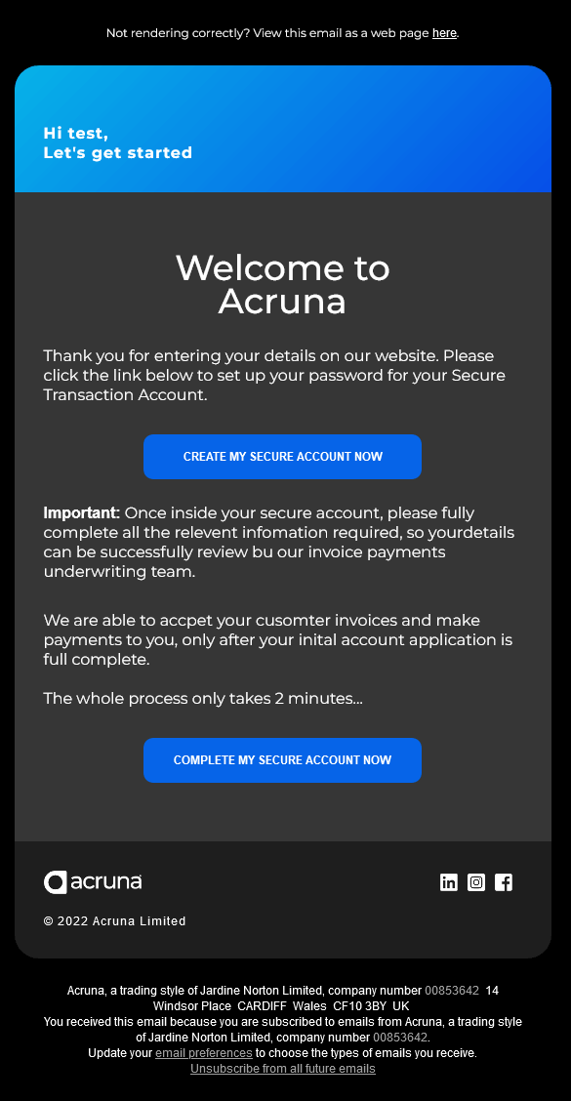Click CREATE MY SECURE ACCOUNT NOW
This screenshot has height=1101, width=571.
coord(282,457)
